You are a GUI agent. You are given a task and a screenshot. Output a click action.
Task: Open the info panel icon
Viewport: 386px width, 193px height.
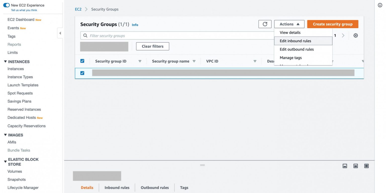pos(380,5)
